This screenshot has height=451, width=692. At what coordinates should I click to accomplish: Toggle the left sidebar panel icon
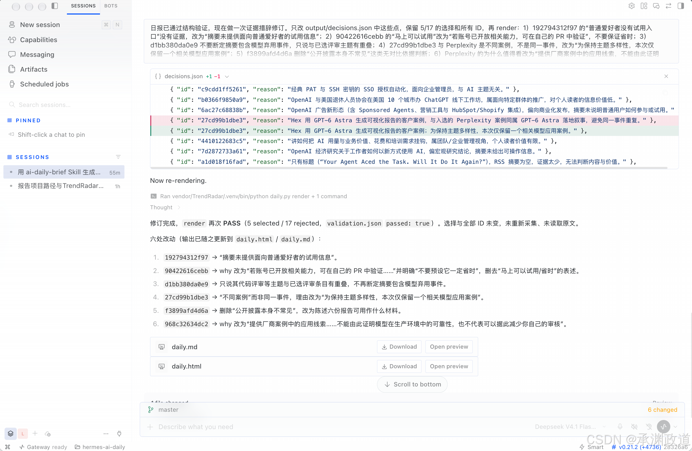pos(55,6)
